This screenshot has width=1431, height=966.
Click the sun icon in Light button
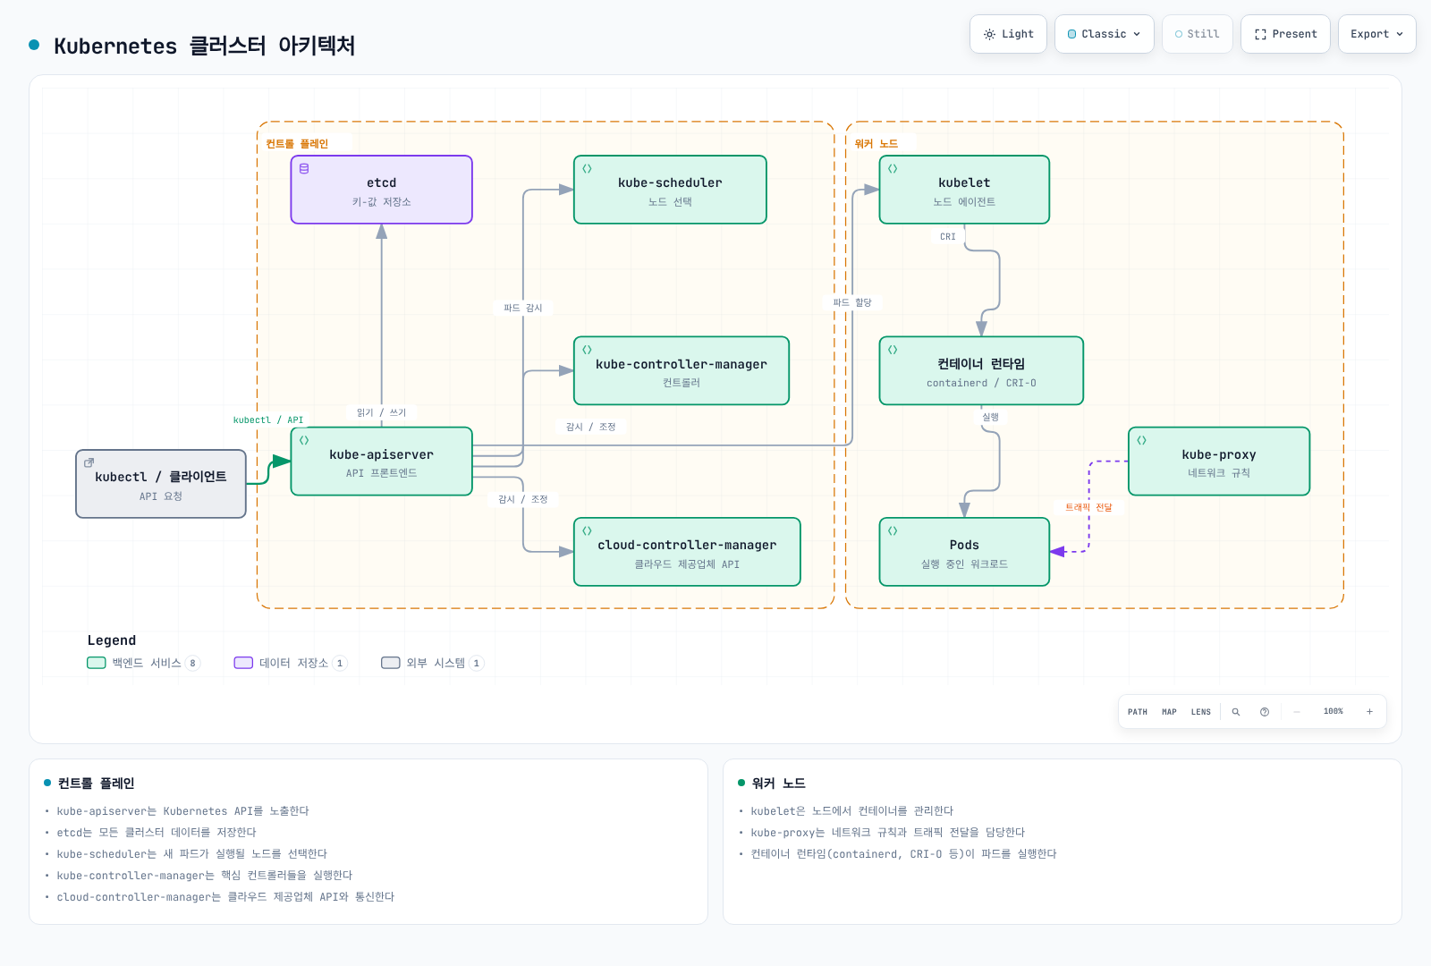pos(989,34)
